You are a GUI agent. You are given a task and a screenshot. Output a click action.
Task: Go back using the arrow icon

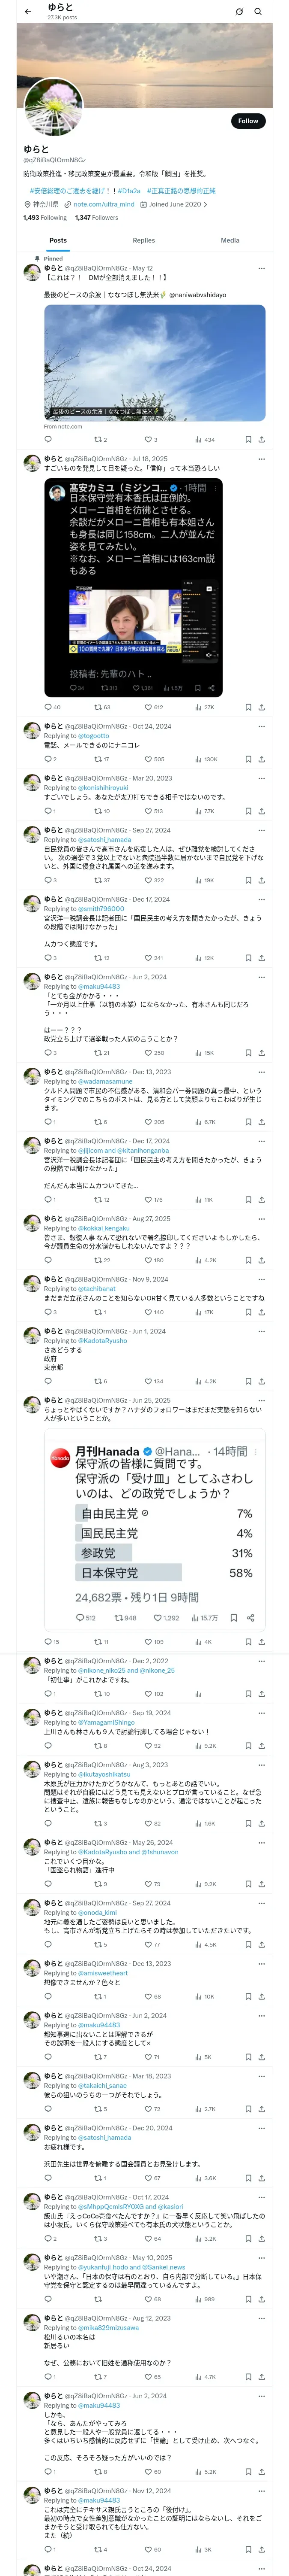pyautogui.click(x=28, y=12)
